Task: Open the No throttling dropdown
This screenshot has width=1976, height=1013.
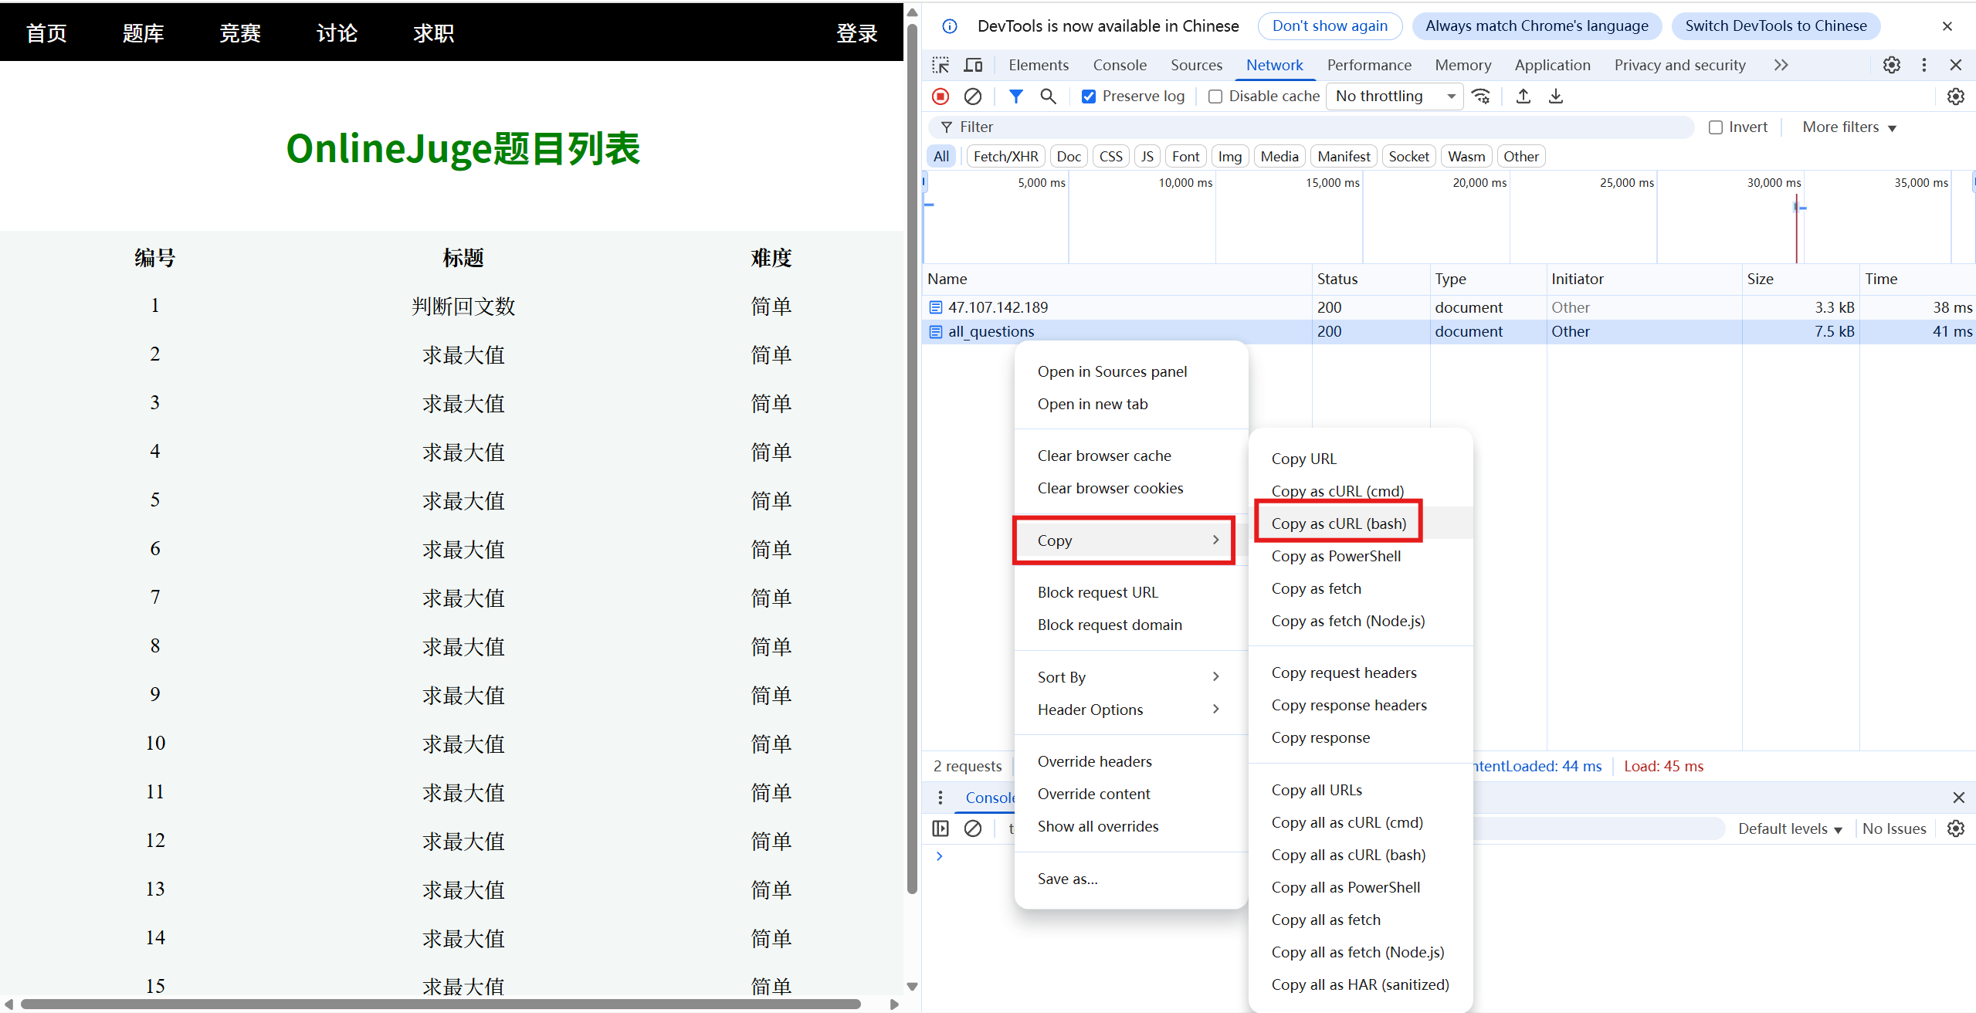Action: coord(1394,97)
